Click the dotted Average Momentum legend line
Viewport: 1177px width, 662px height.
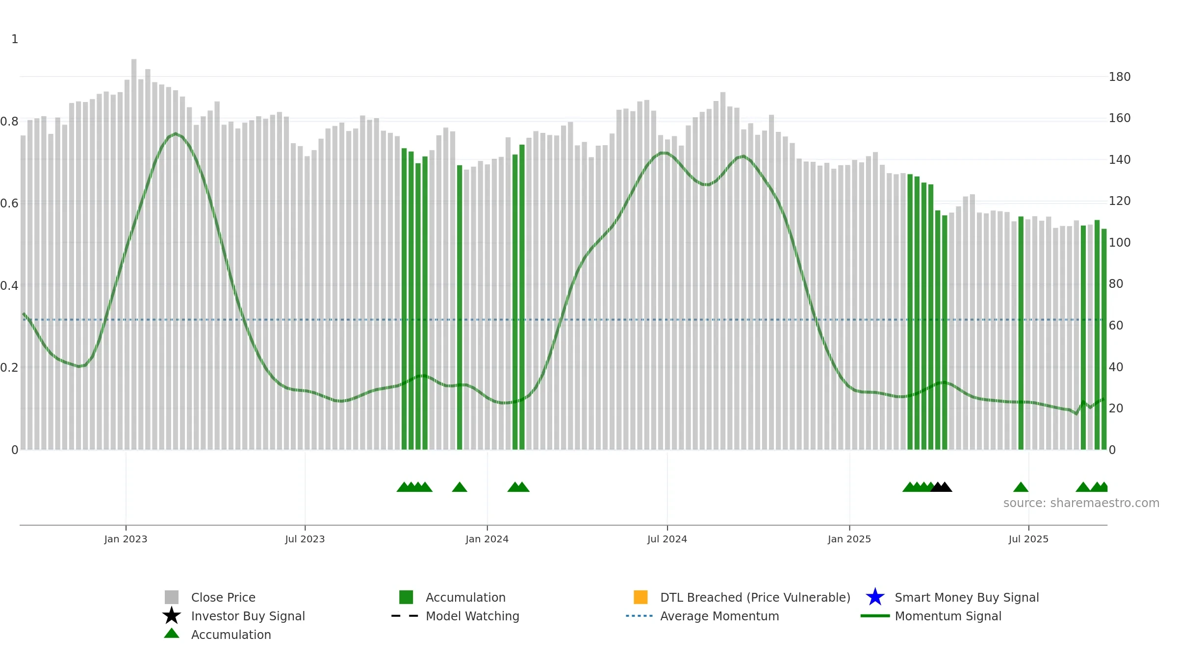coord(639,616)
